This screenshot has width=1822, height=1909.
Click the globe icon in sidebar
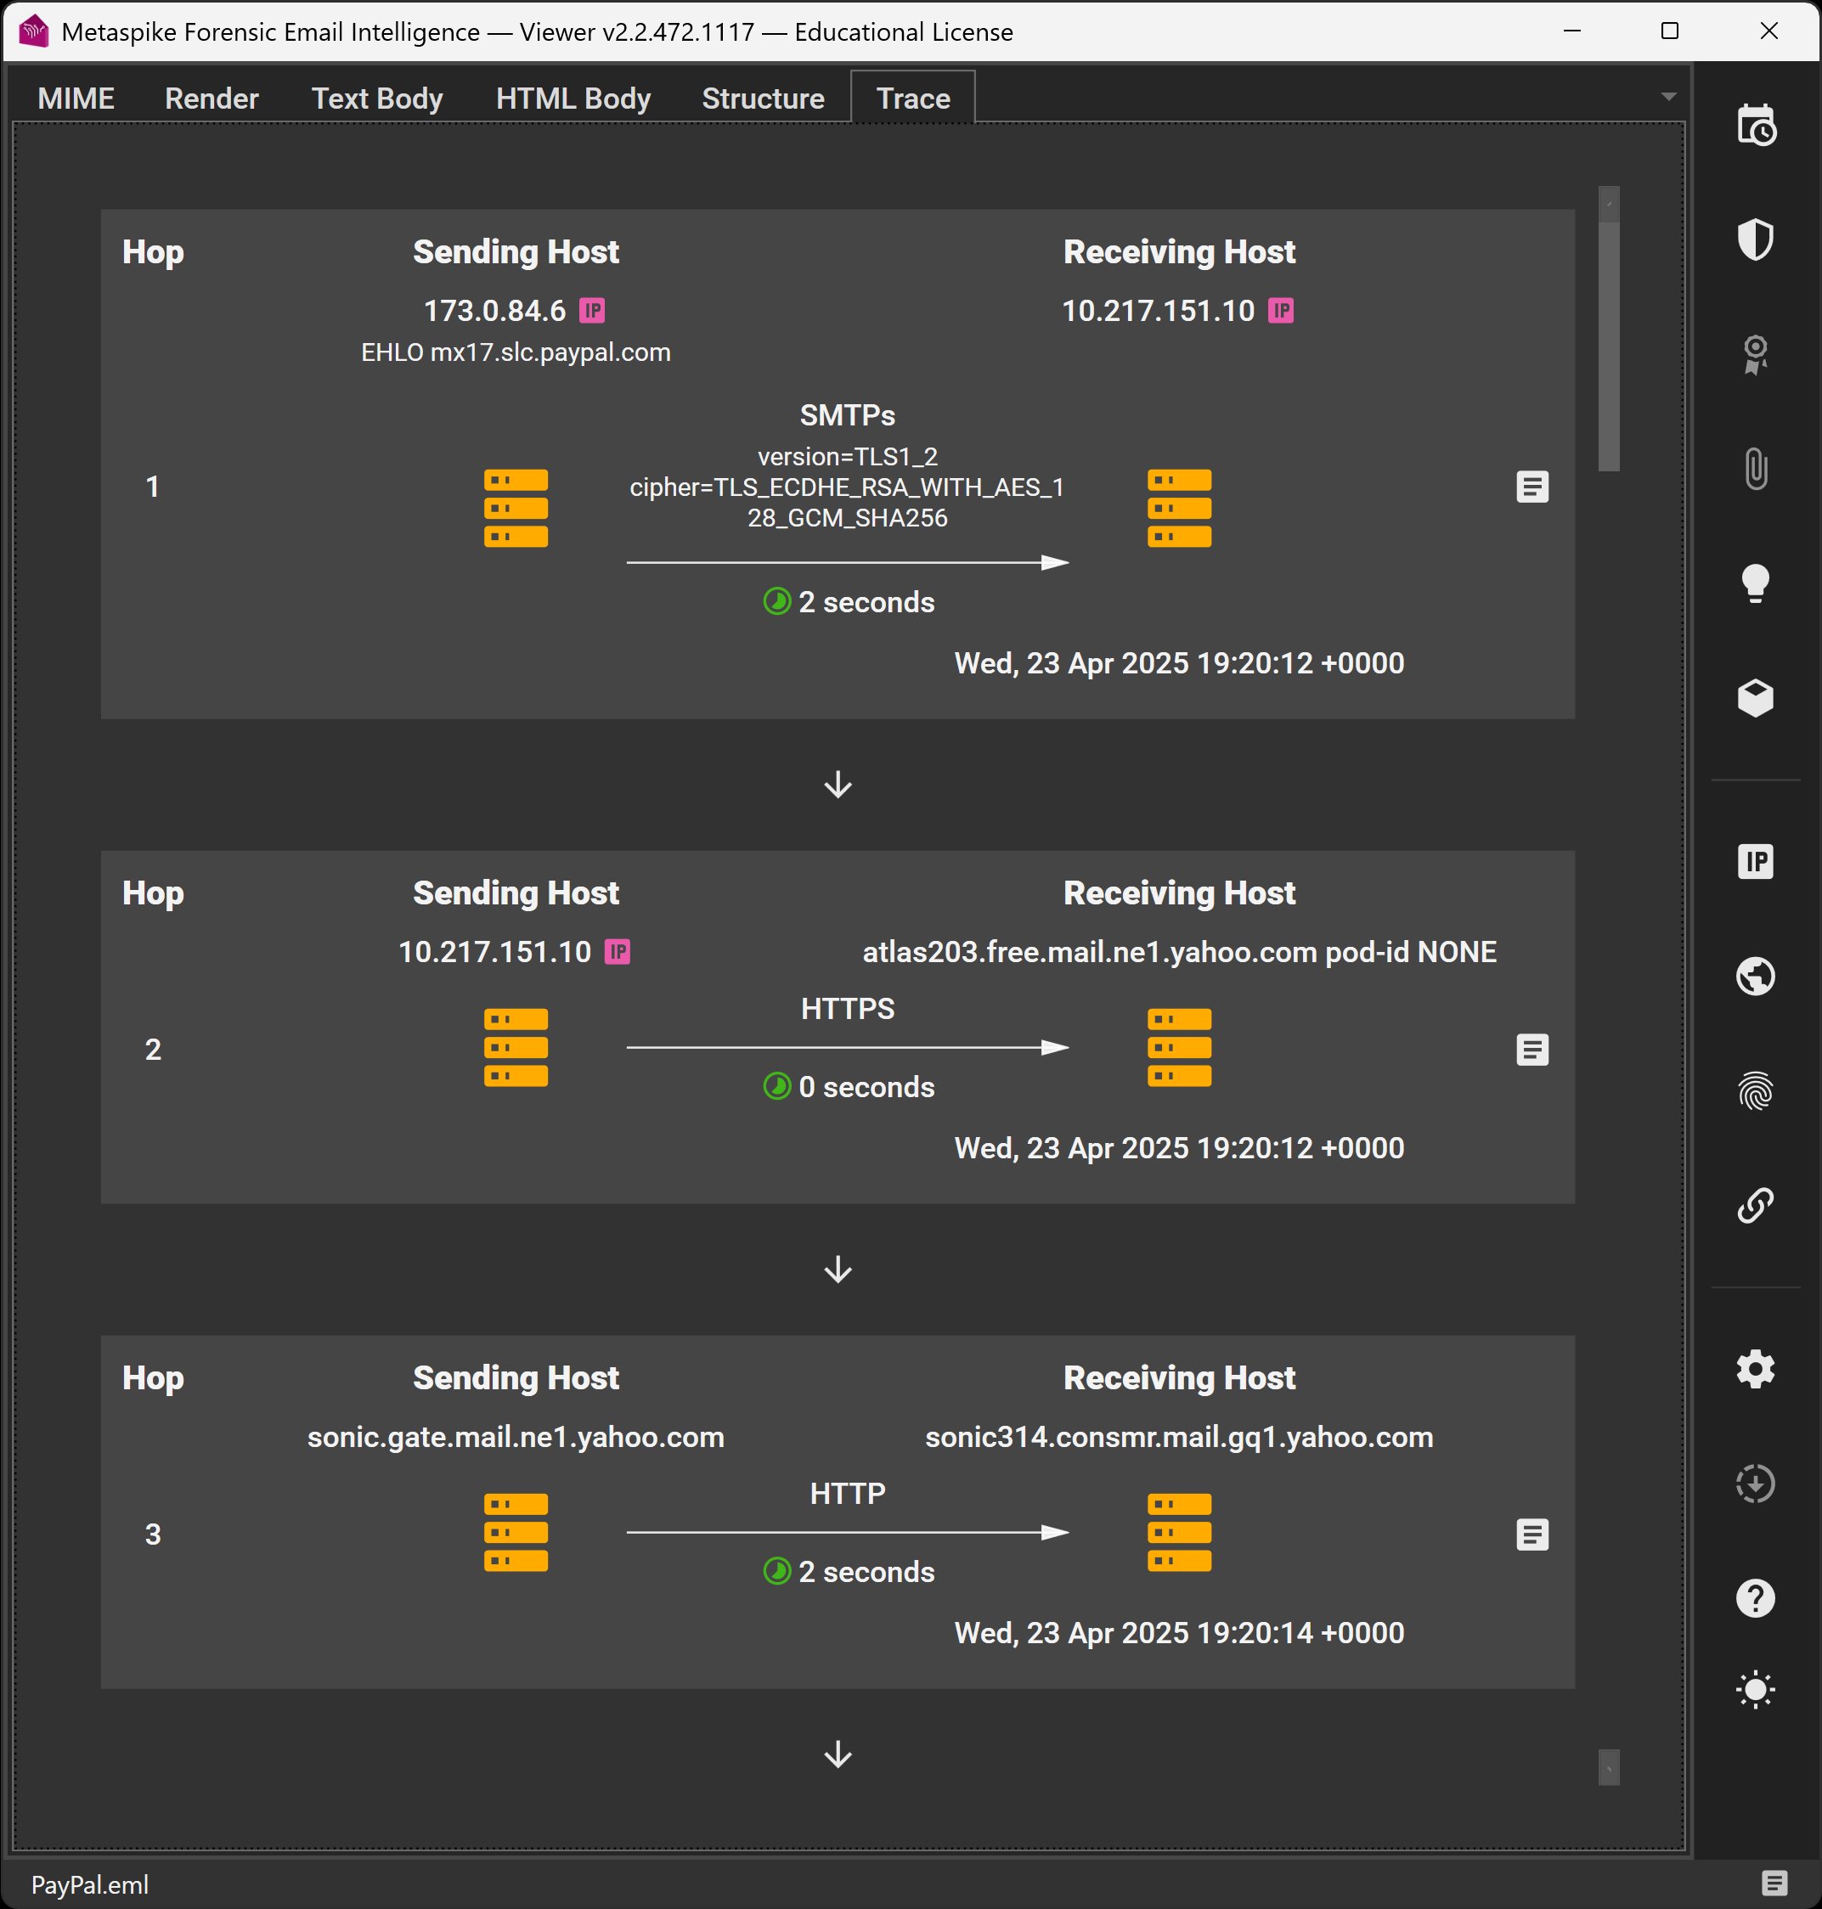pyautogui.click(x=1755, y=976)
